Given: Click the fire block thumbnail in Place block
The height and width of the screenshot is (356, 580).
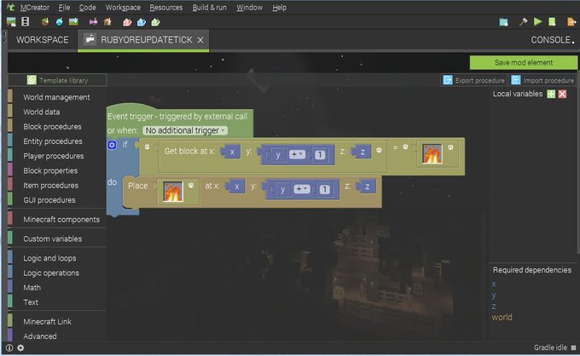Looking at the screenshot, I should click(173, 192).
